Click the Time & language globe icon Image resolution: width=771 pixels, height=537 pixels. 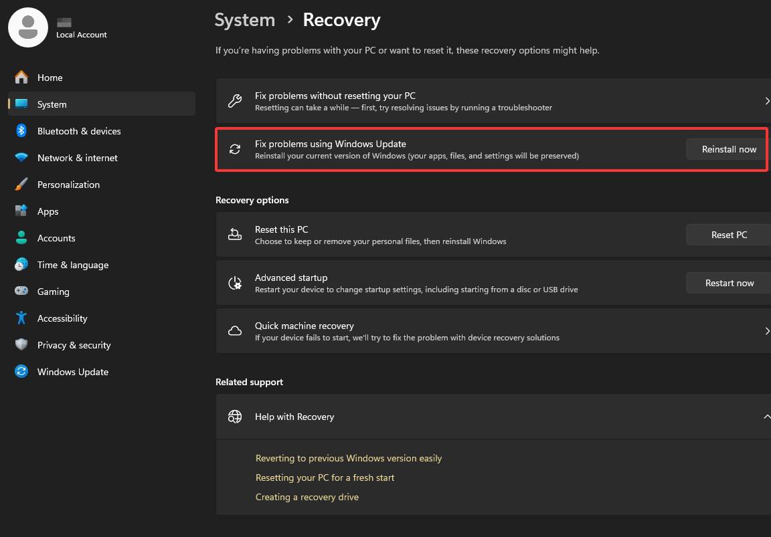(x=21, y=265)
